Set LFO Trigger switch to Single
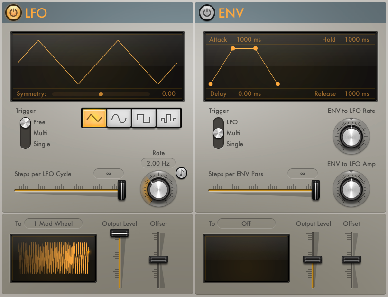388x297 pixels. pyautogui.click(x=42, y=144)
